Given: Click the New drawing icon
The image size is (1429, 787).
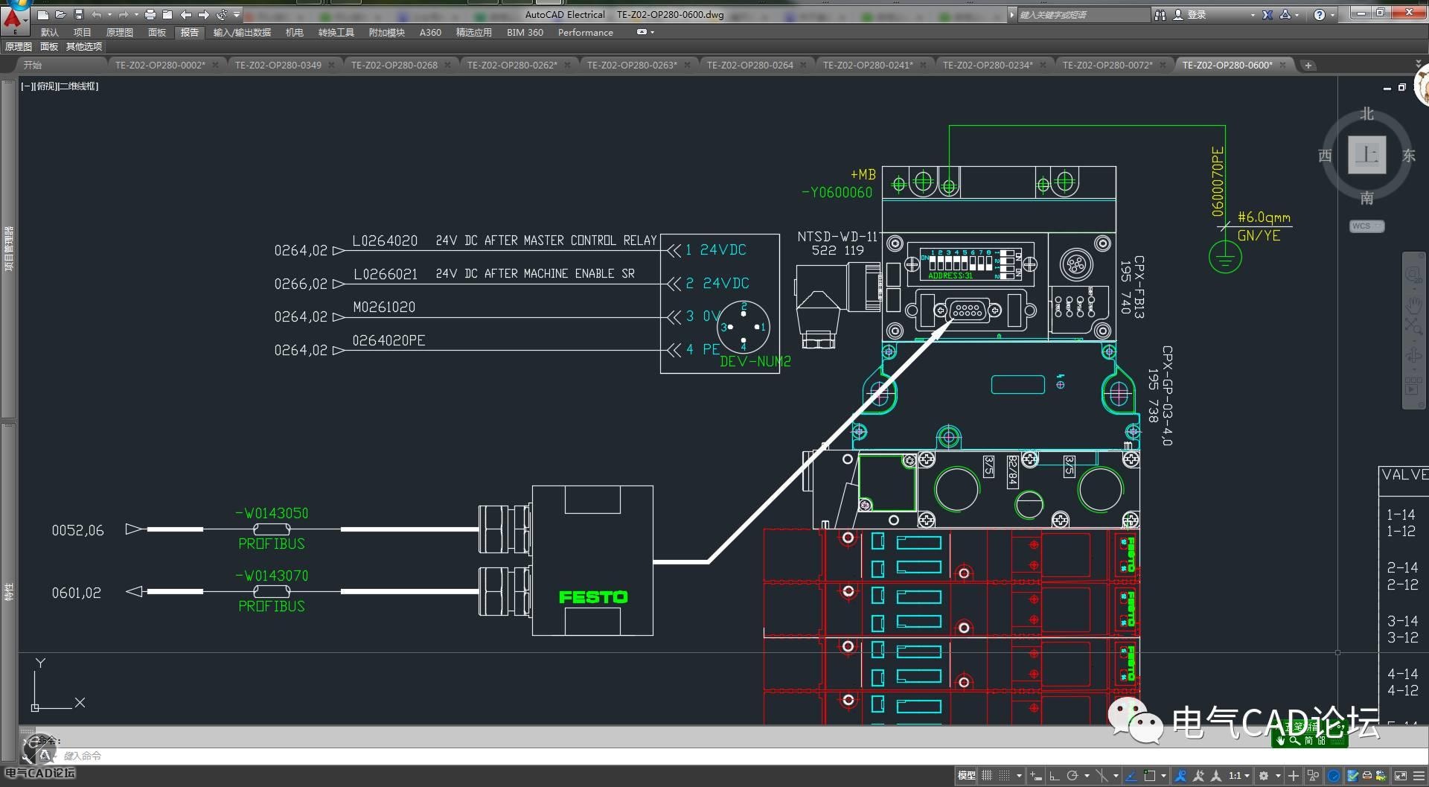Looking at the screenshot, I should (42, 14).
